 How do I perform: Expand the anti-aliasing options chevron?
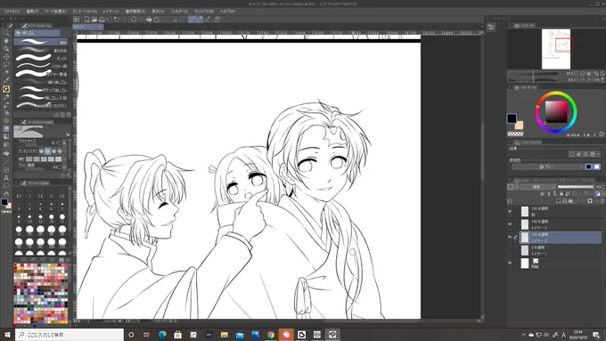(64, 151)
